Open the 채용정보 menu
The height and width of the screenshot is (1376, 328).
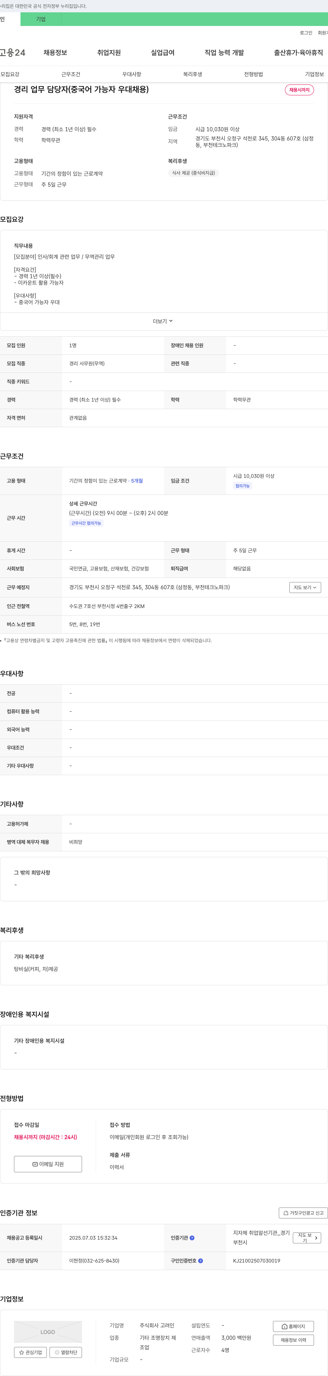(55, 52)
